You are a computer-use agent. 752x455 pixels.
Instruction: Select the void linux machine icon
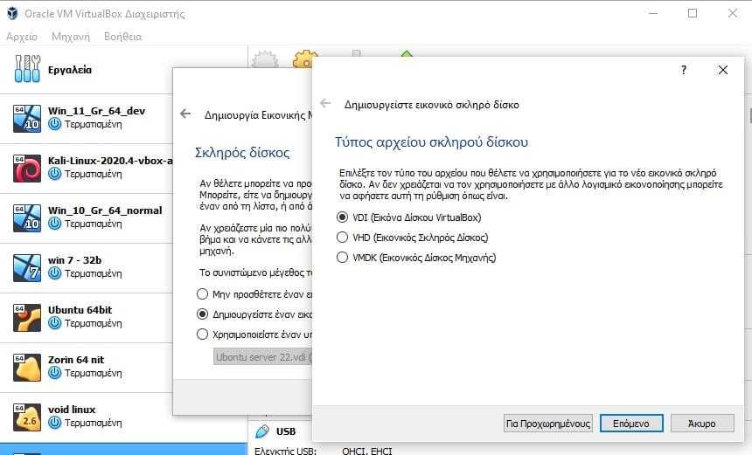pyautogui.click(x=27, y=417)
